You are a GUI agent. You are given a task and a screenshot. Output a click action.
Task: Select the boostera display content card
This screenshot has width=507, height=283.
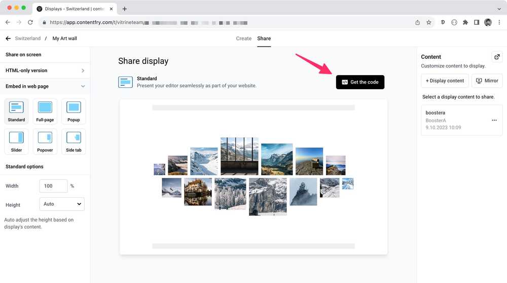point(462,120)
